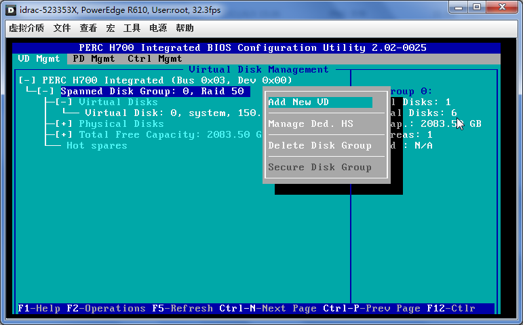
Task: Switch to the Ctrl Mgmt tab
Action: [x=155, y=59]
